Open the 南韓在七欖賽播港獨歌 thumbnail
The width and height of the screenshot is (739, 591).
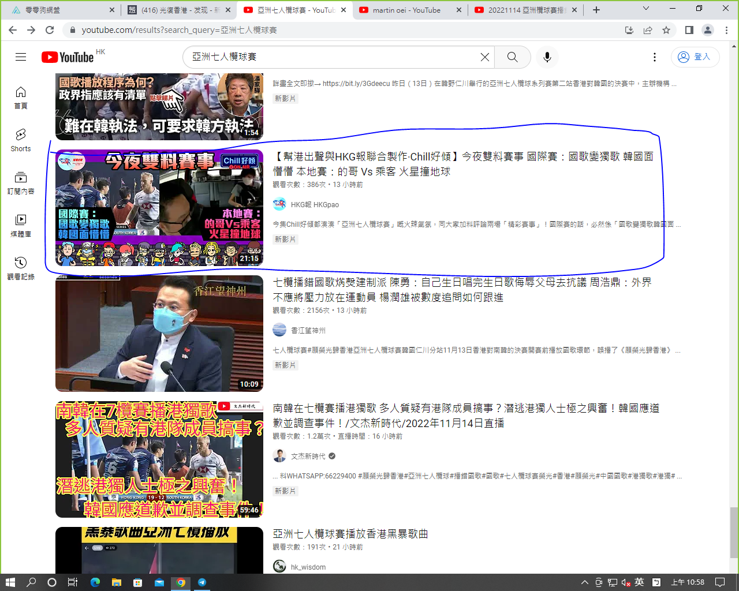pos(159,459)
